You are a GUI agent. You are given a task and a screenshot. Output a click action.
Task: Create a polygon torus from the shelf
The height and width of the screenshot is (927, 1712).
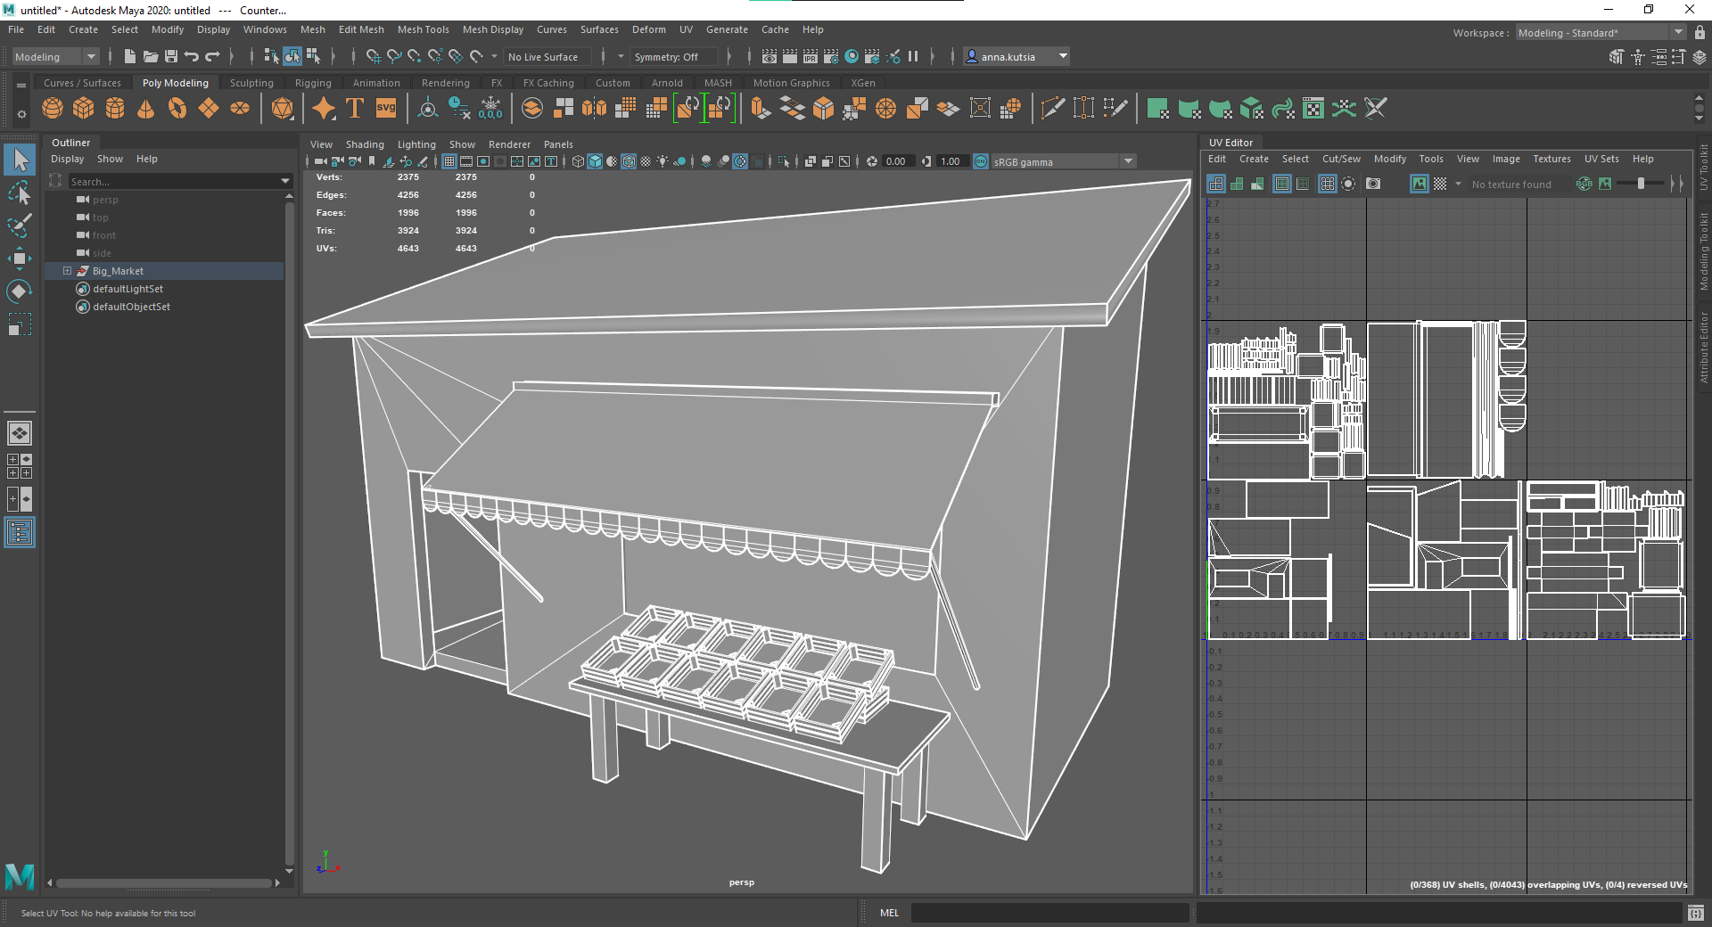click(x=177, y=109)
